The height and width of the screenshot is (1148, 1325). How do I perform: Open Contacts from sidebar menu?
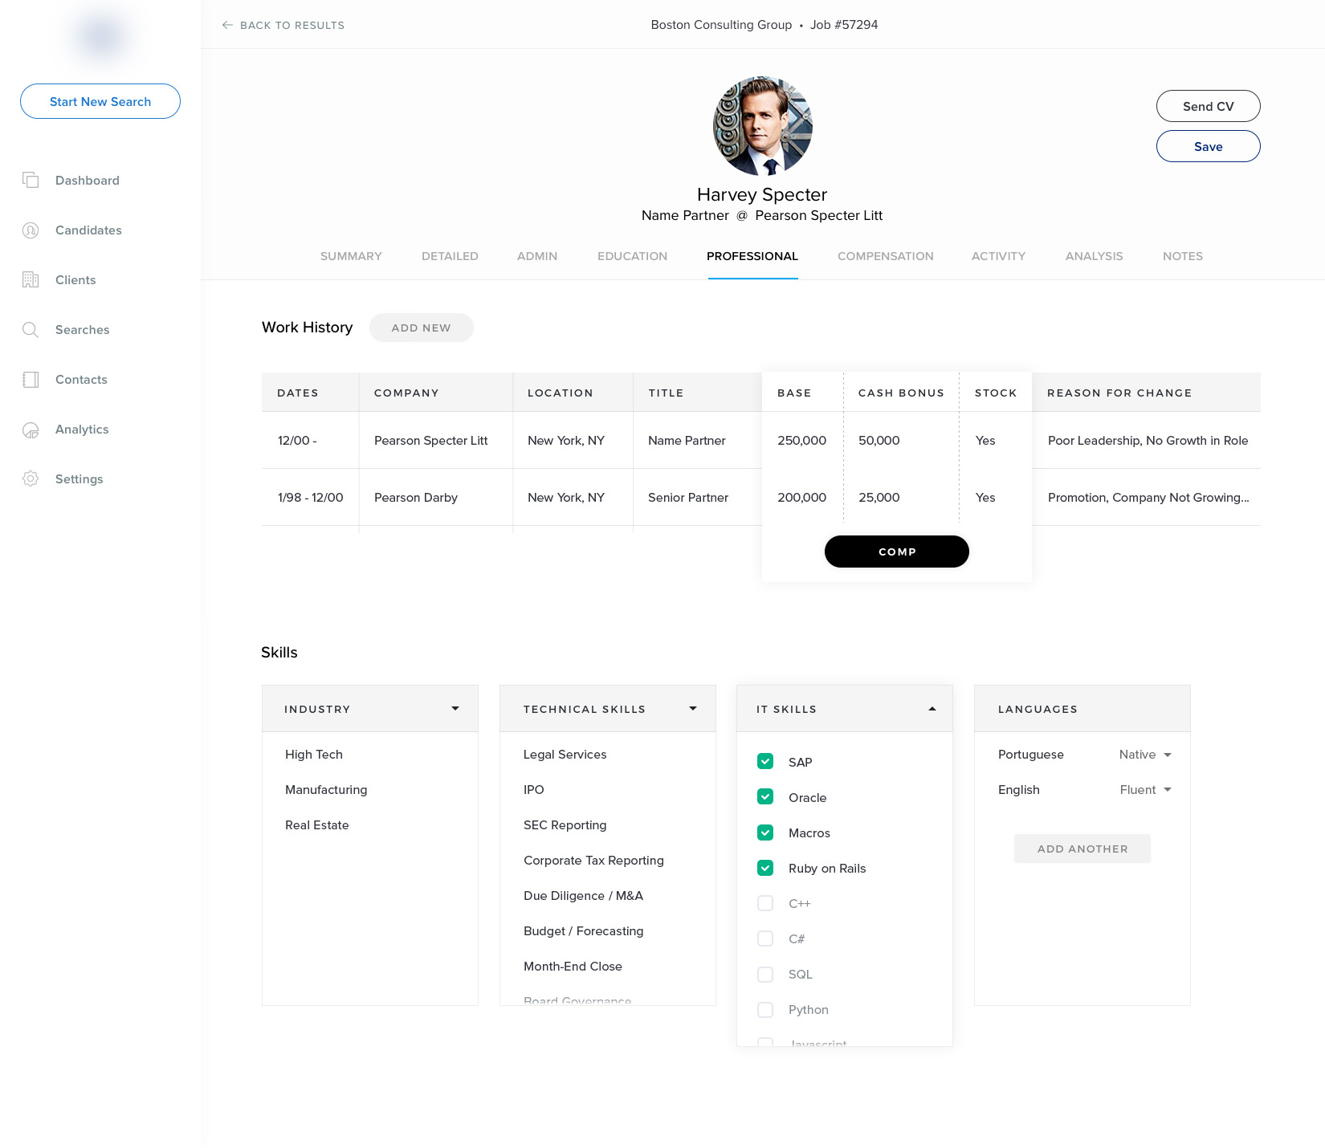81,380
